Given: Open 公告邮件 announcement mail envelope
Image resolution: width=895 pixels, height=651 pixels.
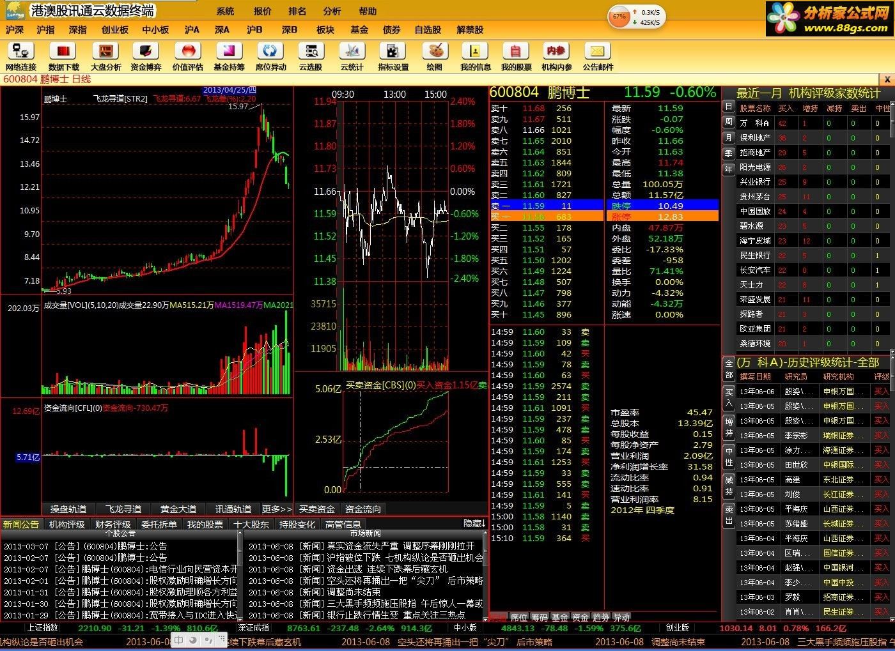Looking at the screenshot, I should [x=598, y=56].
